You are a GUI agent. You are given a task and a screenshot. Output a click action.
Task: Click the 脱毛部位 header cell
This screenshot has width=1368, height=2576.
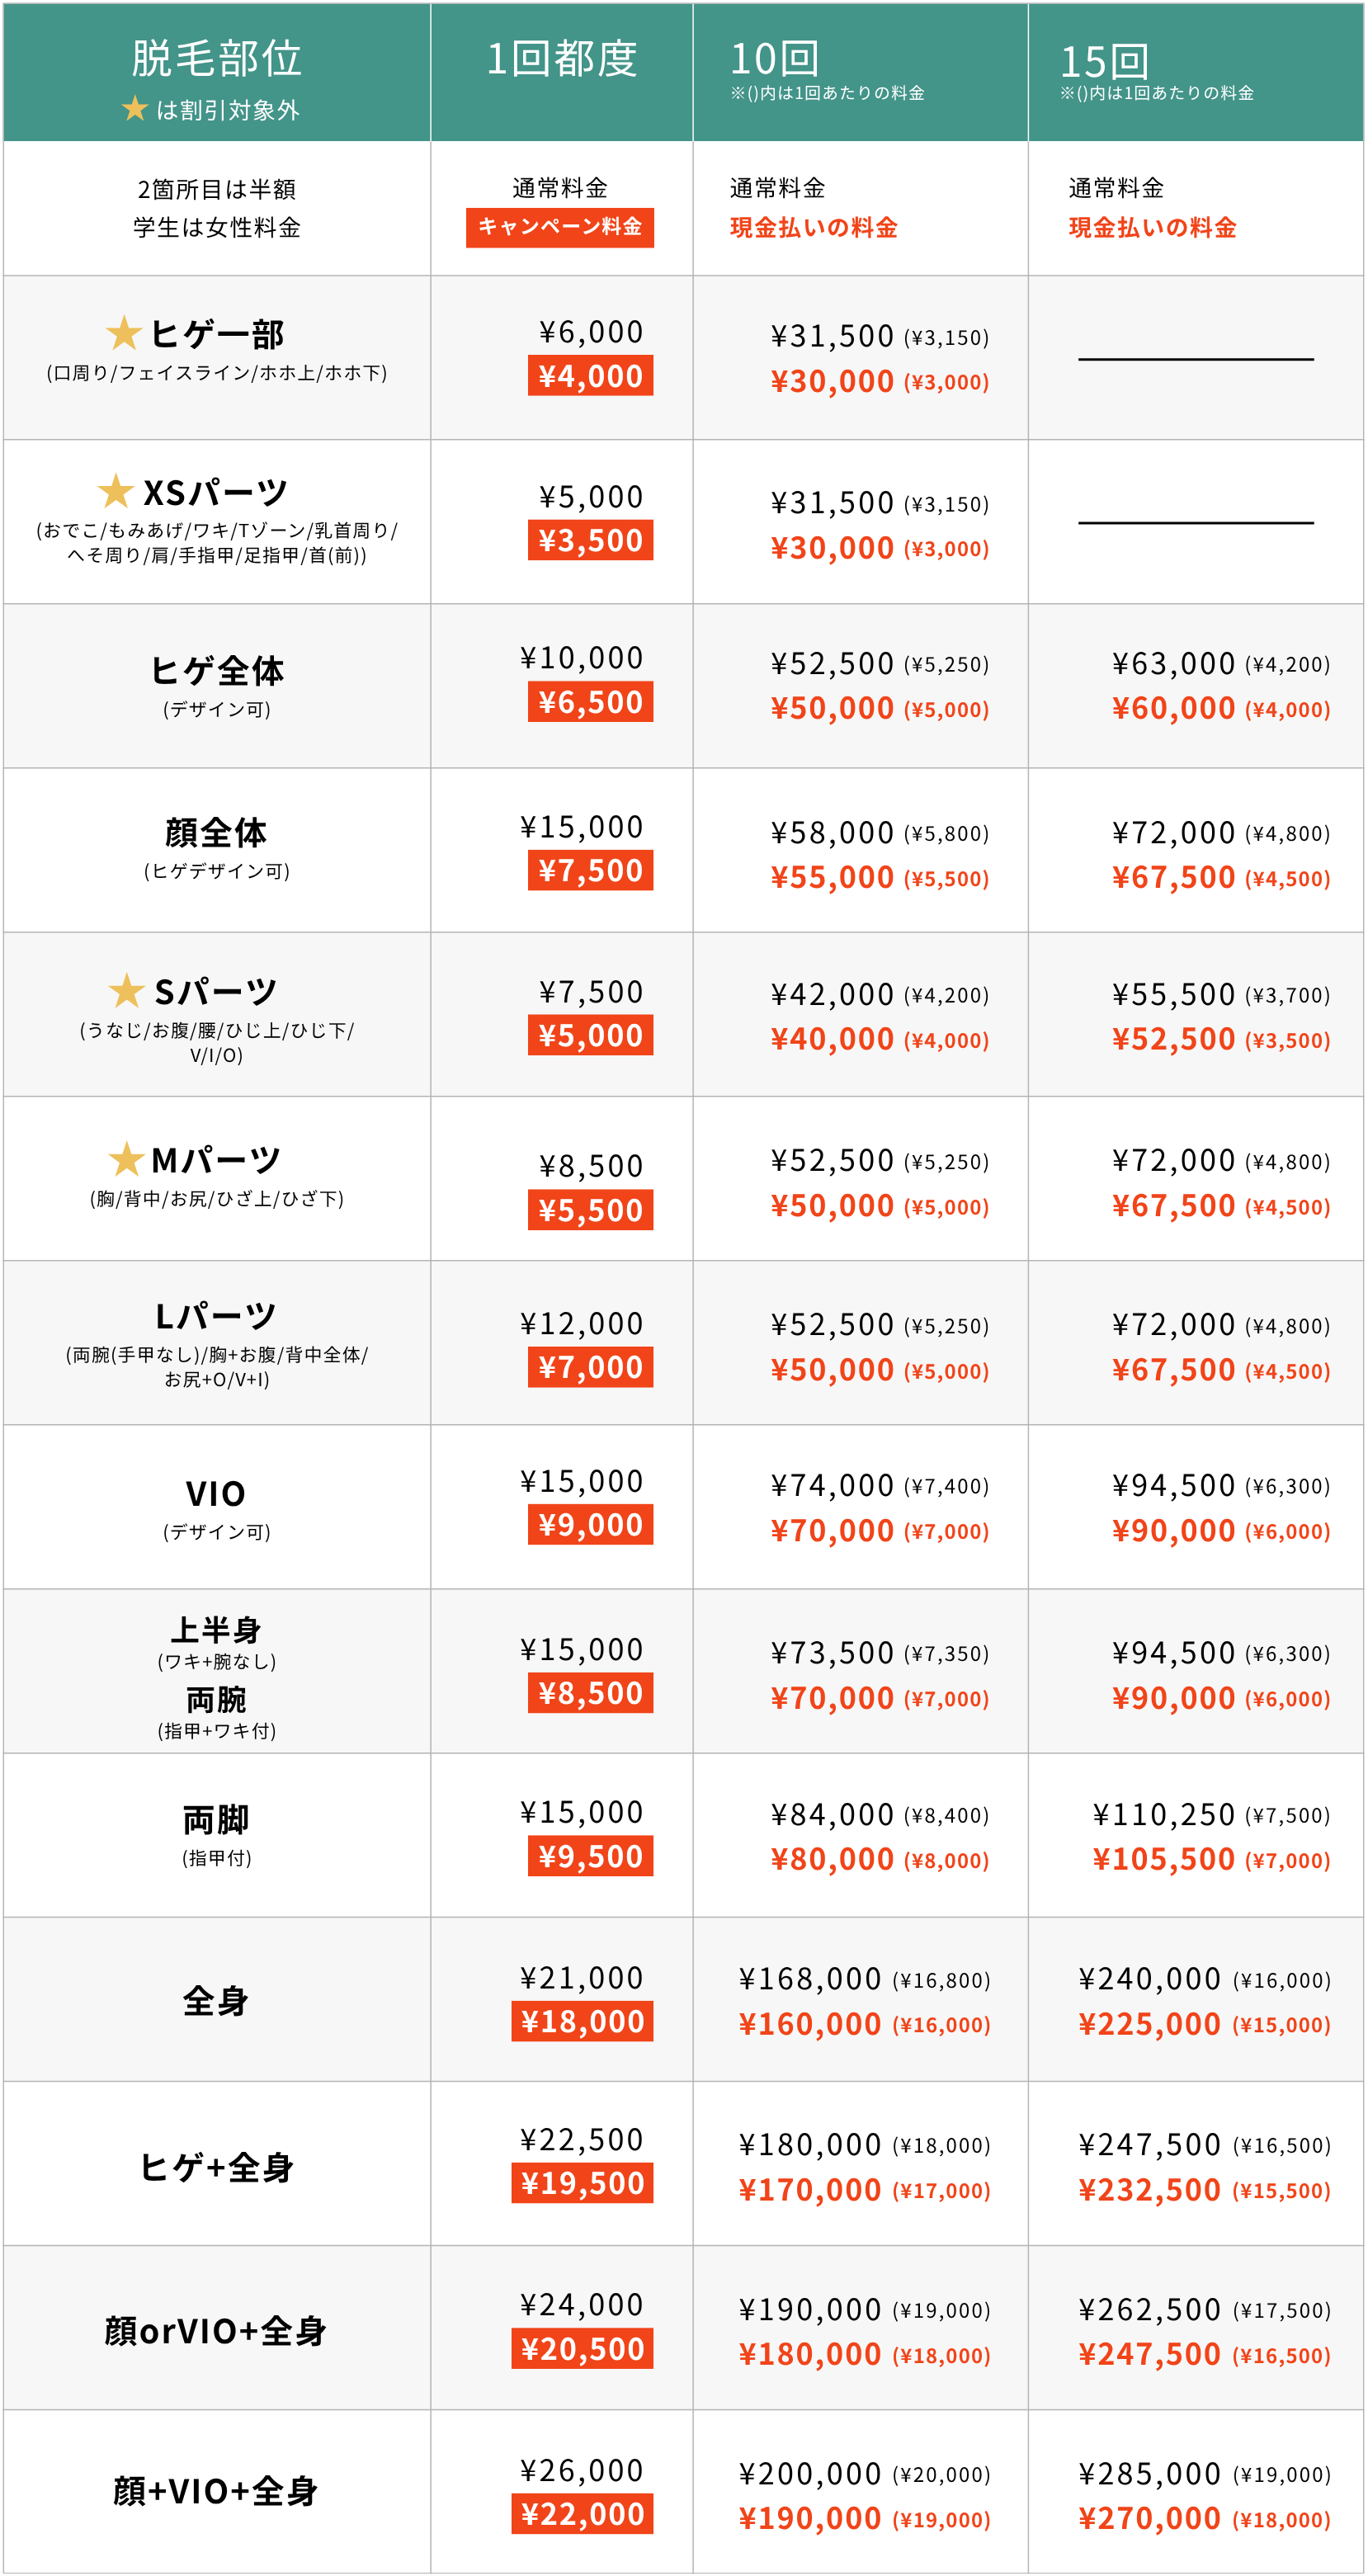tap(217, 72)
